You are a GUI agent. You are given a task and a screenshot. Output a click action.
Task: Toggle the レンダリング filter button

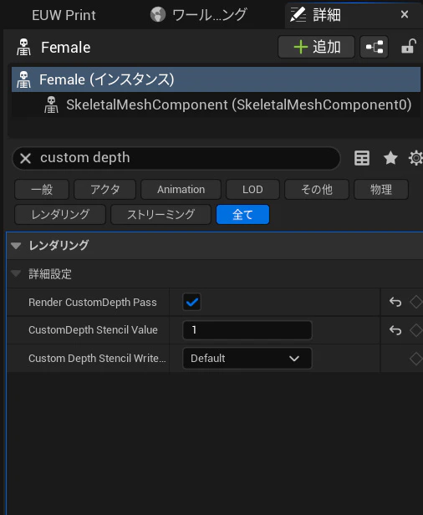pyautogui.click(x=60, y=215)
